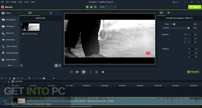Click the Paste icon in timeline toolbar
This screenshot has width=202, height=108.
coord(18,78)
